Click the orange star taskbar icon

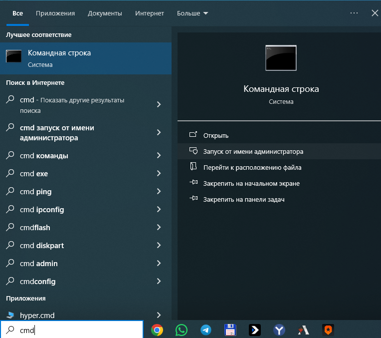point(328,330)
